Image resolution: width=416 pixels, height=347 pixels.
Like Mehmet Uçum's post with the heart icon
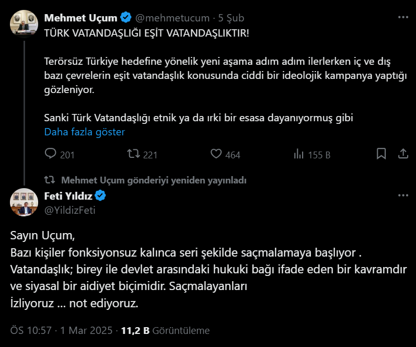216,154
